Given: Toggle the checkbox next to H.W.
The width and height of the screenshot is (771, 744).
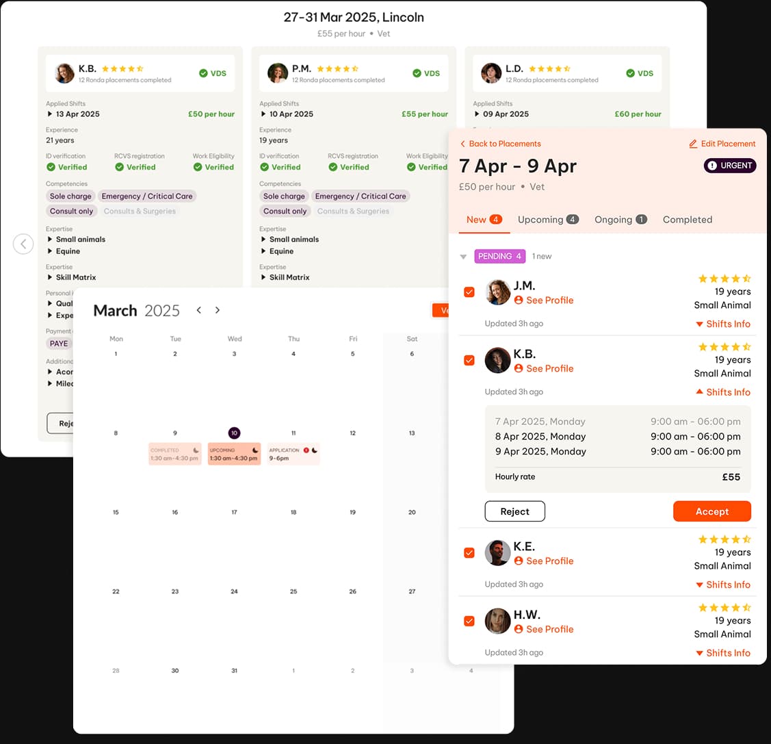Looking at the screenshot, I should 469,621.
